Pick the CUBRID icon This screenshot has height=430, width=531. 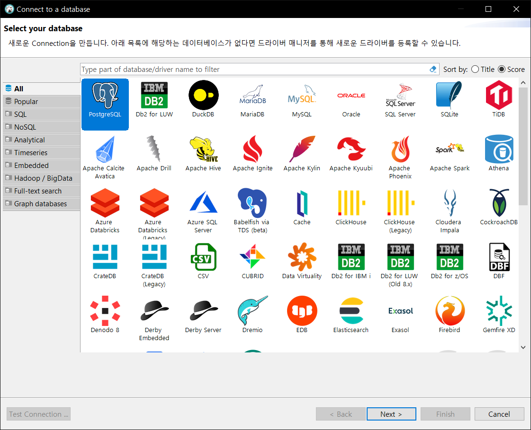pyautogui.click(x=252, y=257)
